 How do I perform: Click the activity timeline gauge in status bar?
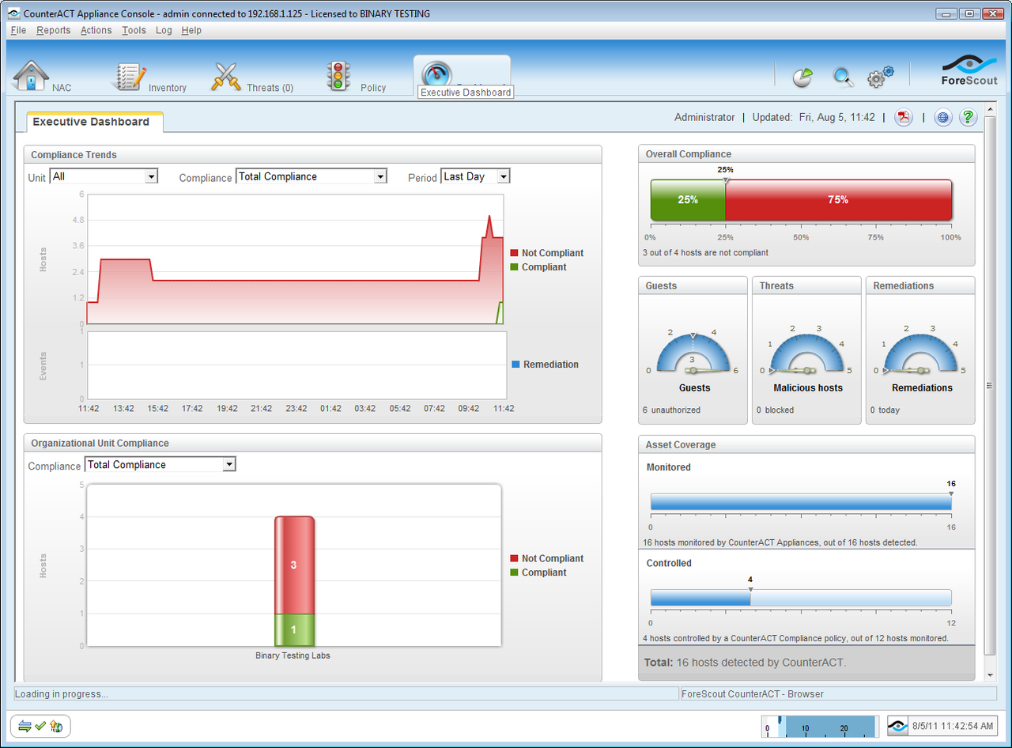point(819,726)
